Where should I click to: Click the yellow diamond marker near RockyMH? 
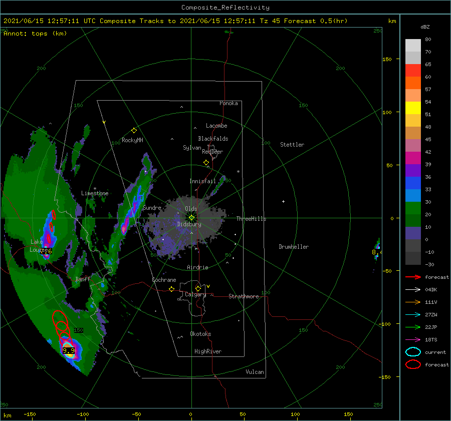[x=134, y=131]
